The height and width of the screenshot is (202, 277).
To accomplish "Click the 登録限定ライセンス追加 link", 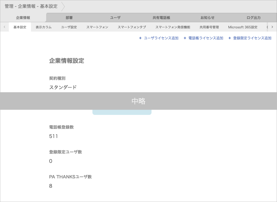I will pos(250,38).
